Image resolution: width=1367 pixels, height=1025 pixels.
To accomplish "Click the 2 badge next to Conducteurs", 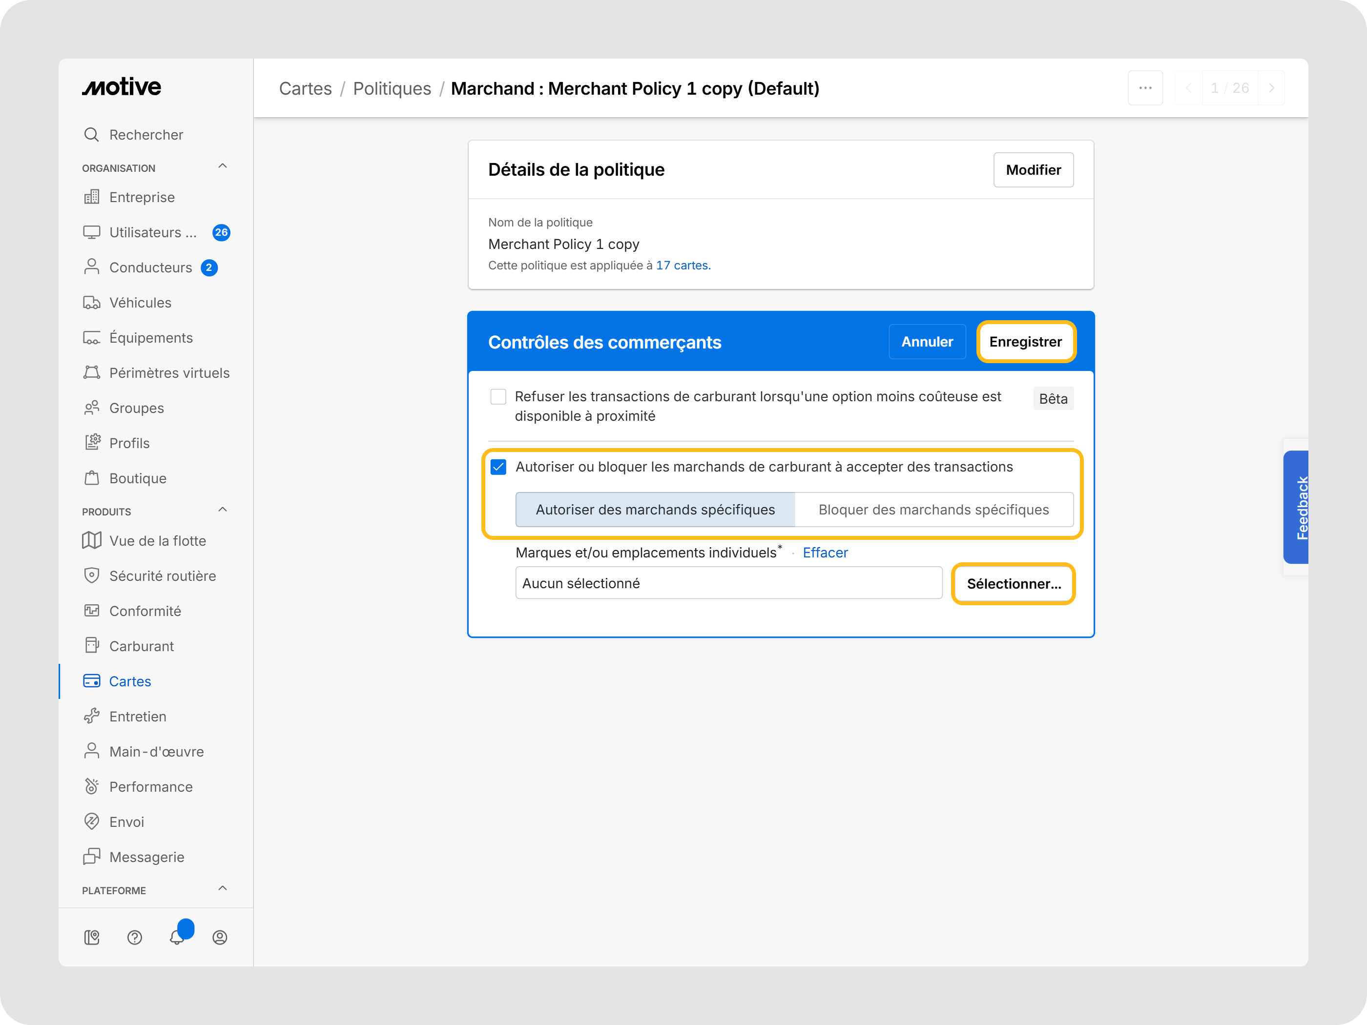I will [x=209, y=267].
